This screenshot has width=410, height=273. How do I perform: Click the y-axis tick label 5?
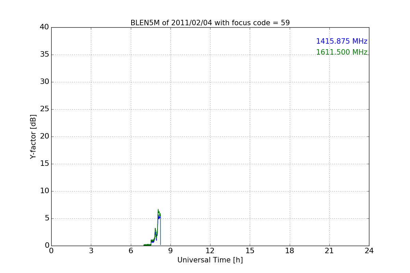(x=47, y=218)
